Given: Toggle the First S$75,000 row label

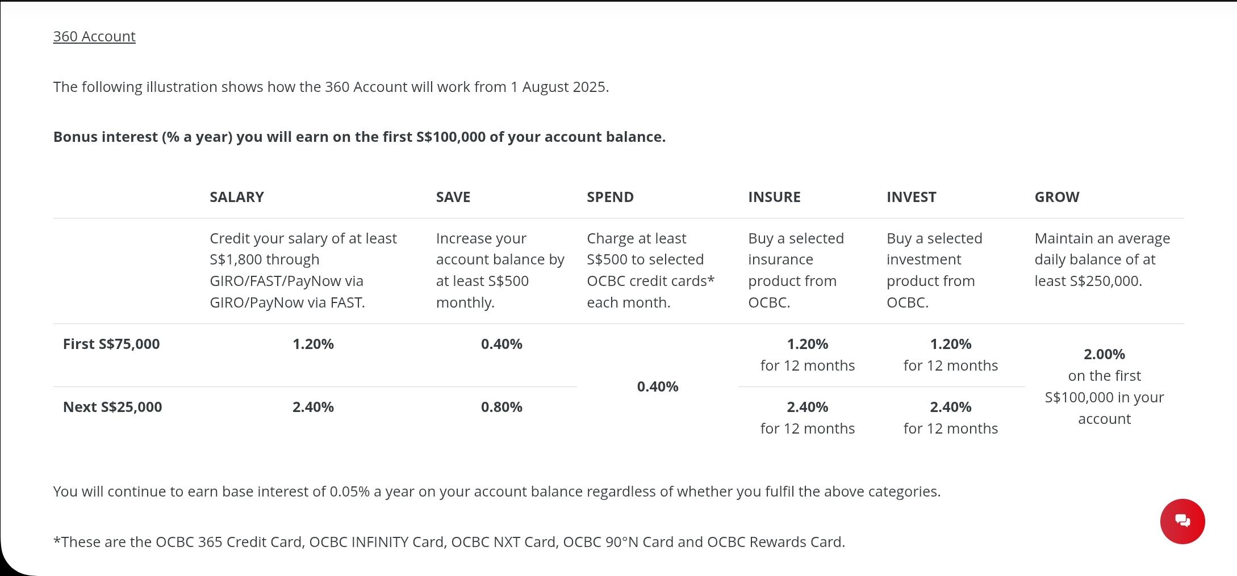Looking at the screenshot, I should pos(112,343).
